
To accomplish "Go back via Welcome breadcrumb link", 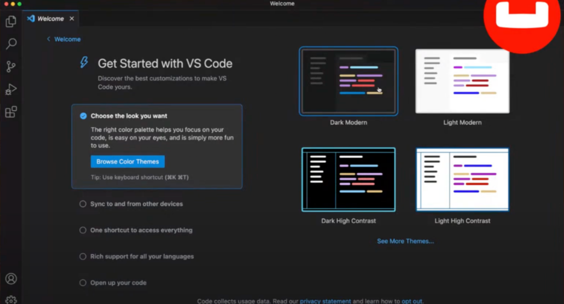I will 64,39.
